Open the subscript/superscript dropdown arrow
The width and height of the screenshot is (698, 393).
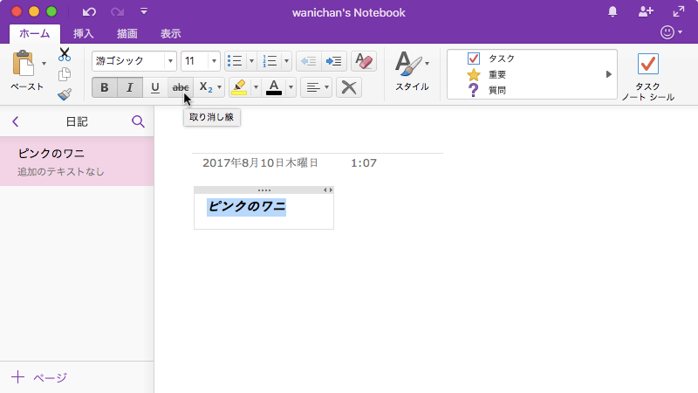220,87
